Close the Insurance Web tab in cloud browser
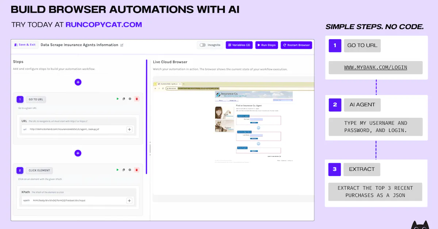 [x=179, y=84]
